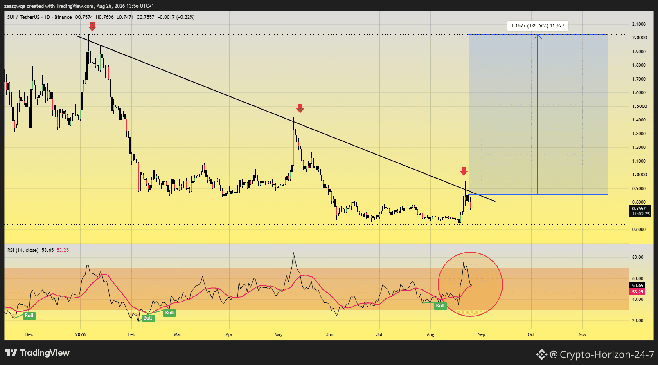Screen dimensions: 658x365
Task: Click the '0.6000' price scale label
Action: 639,229
